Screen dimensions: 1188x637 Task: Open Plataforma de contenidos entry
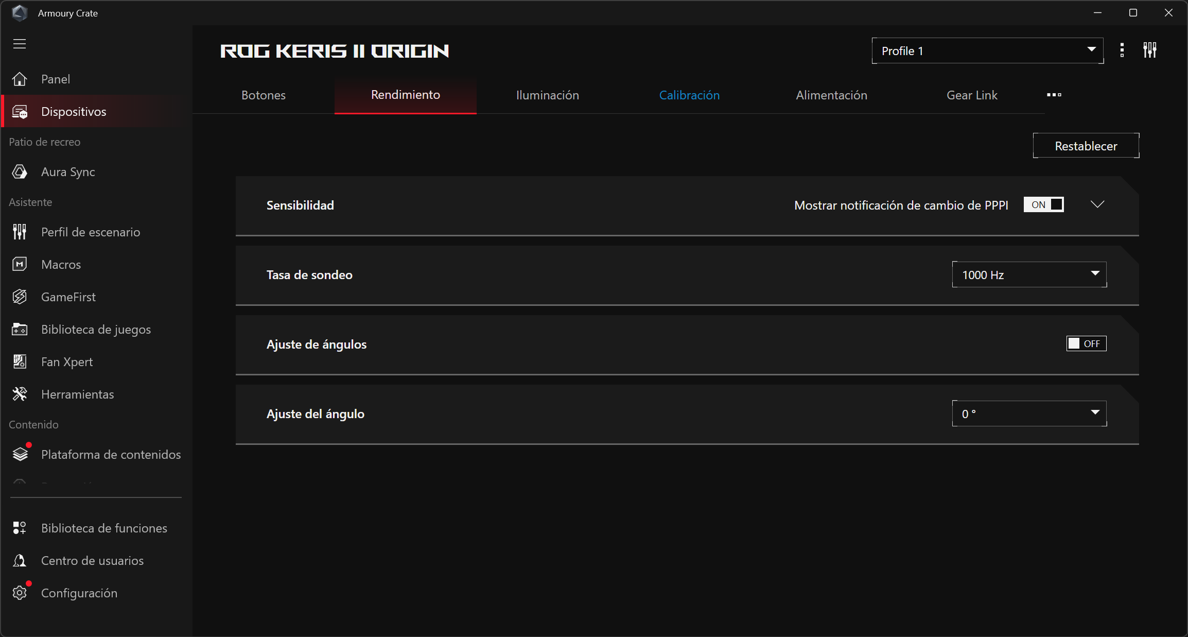97,454
